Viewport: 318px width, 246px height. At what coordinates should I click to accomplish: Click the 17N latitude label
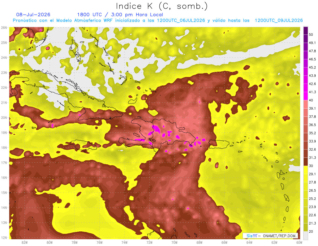4,162
